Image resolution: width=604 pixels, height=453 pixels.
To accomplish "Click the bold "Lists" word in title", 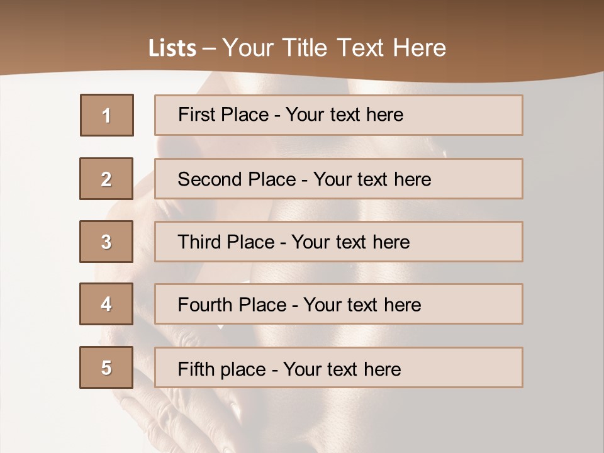I will tap(172, 48).
